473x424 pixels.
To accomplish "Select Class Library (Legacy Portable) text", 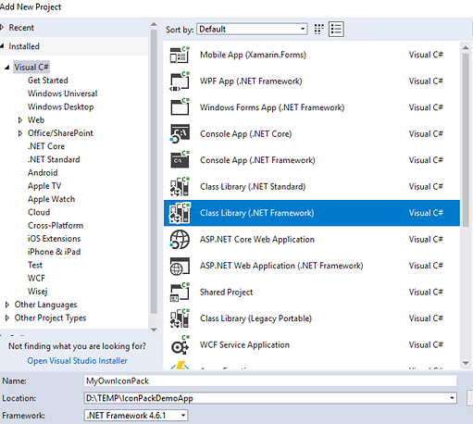I will [x=255, y=318].
